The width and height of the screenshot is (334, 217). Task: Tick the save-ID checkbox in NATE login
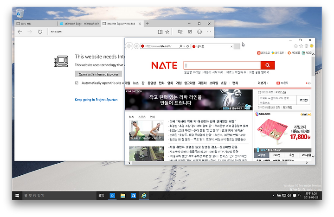pos(259,92)
